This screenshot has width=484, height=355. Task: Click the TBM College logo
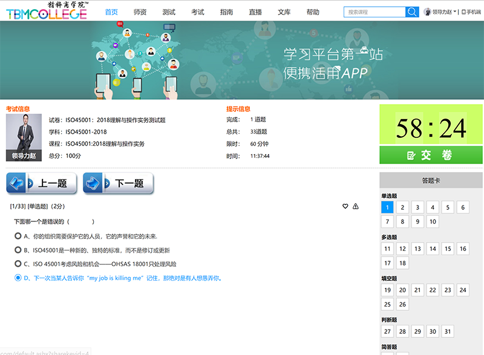tap(46, 11)
